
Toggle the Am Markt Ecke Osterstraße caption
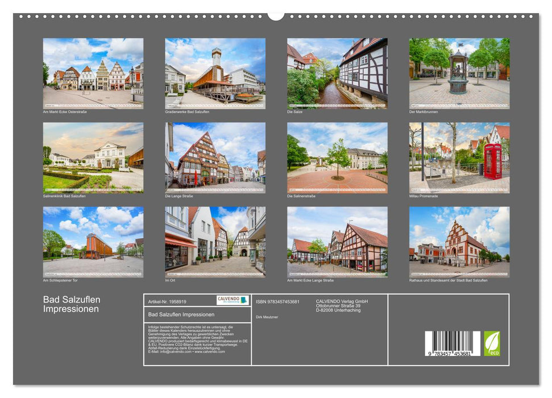point(65,112)
